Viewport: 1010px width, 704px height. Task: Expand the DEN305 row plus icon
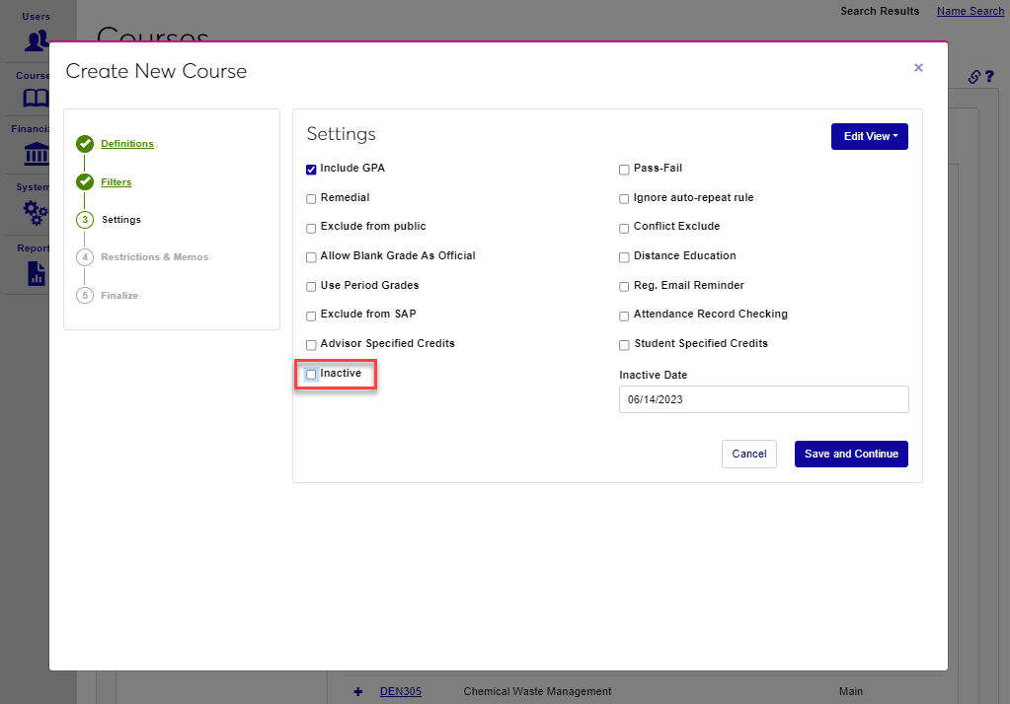(357, 691)
